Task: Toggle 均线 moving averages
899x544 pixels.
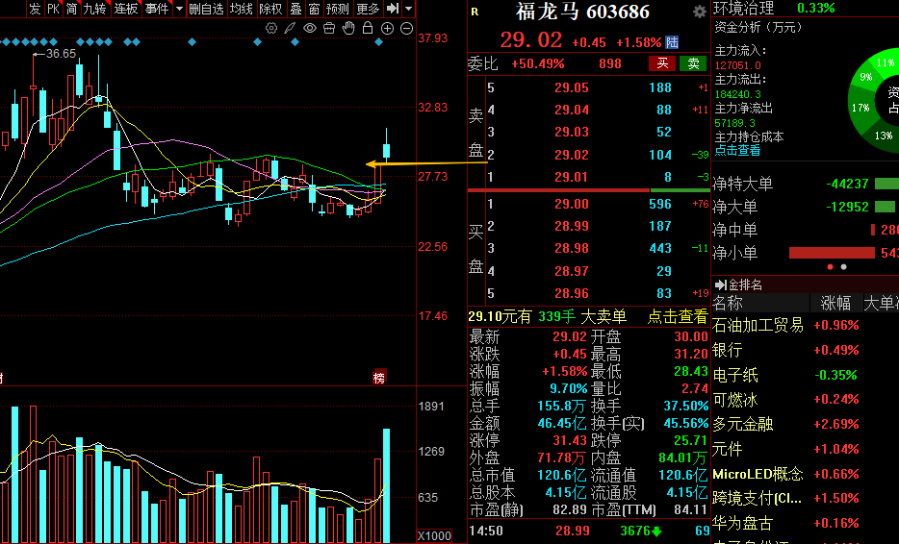Action: (241, 9)
